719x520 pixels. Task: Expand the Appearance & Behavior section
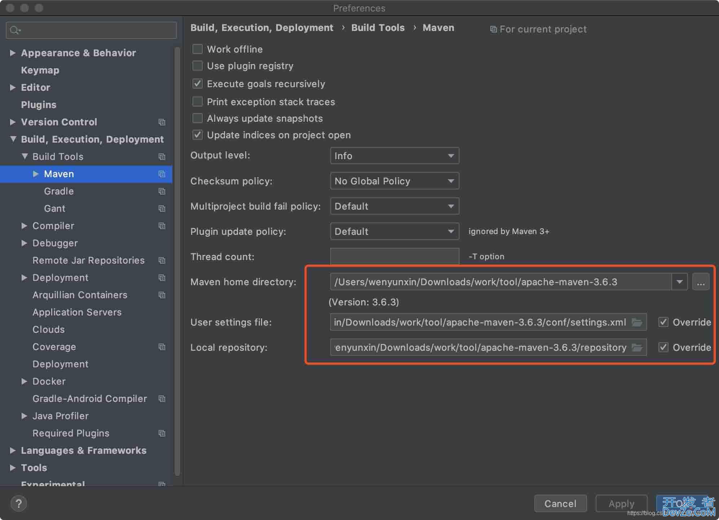click(x=13, y=53)
